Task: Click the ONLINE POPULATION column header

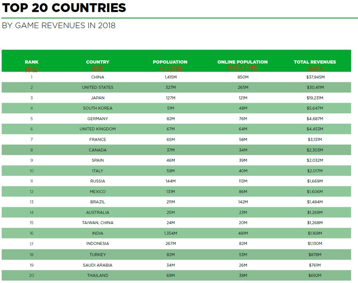Action: click(243, 62)
